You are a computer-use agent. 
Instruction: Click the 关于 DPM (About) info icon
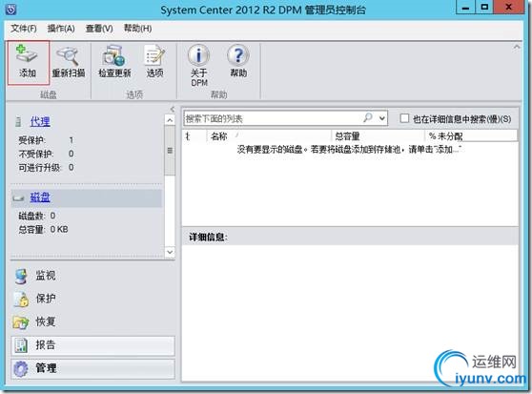pos(198,55)
